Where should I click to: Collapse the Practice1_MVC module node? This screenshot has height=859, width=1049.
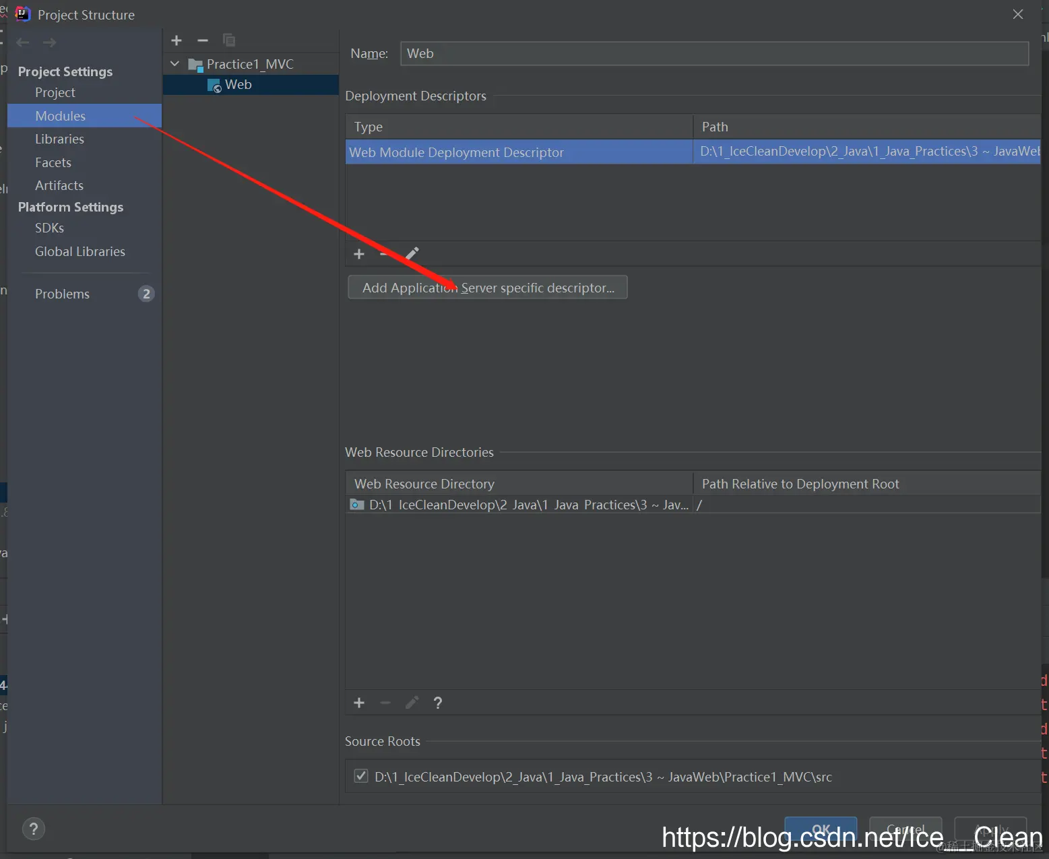pos(175,64)
